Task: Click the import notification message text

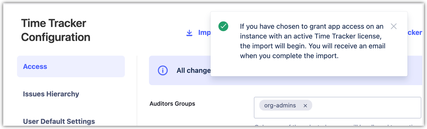Action: (313, 41)
